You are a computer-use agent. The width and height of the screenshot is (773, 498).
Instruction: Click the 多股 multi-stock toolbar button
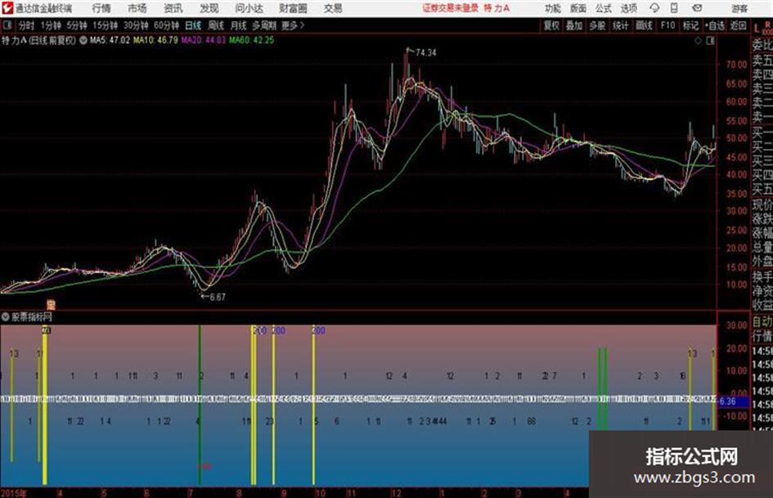[x=597, y=25]
